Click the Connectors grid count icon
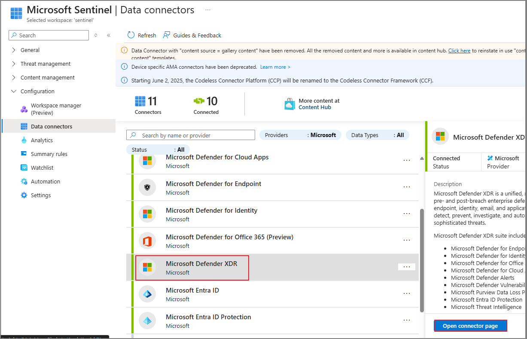 [140, 101]
